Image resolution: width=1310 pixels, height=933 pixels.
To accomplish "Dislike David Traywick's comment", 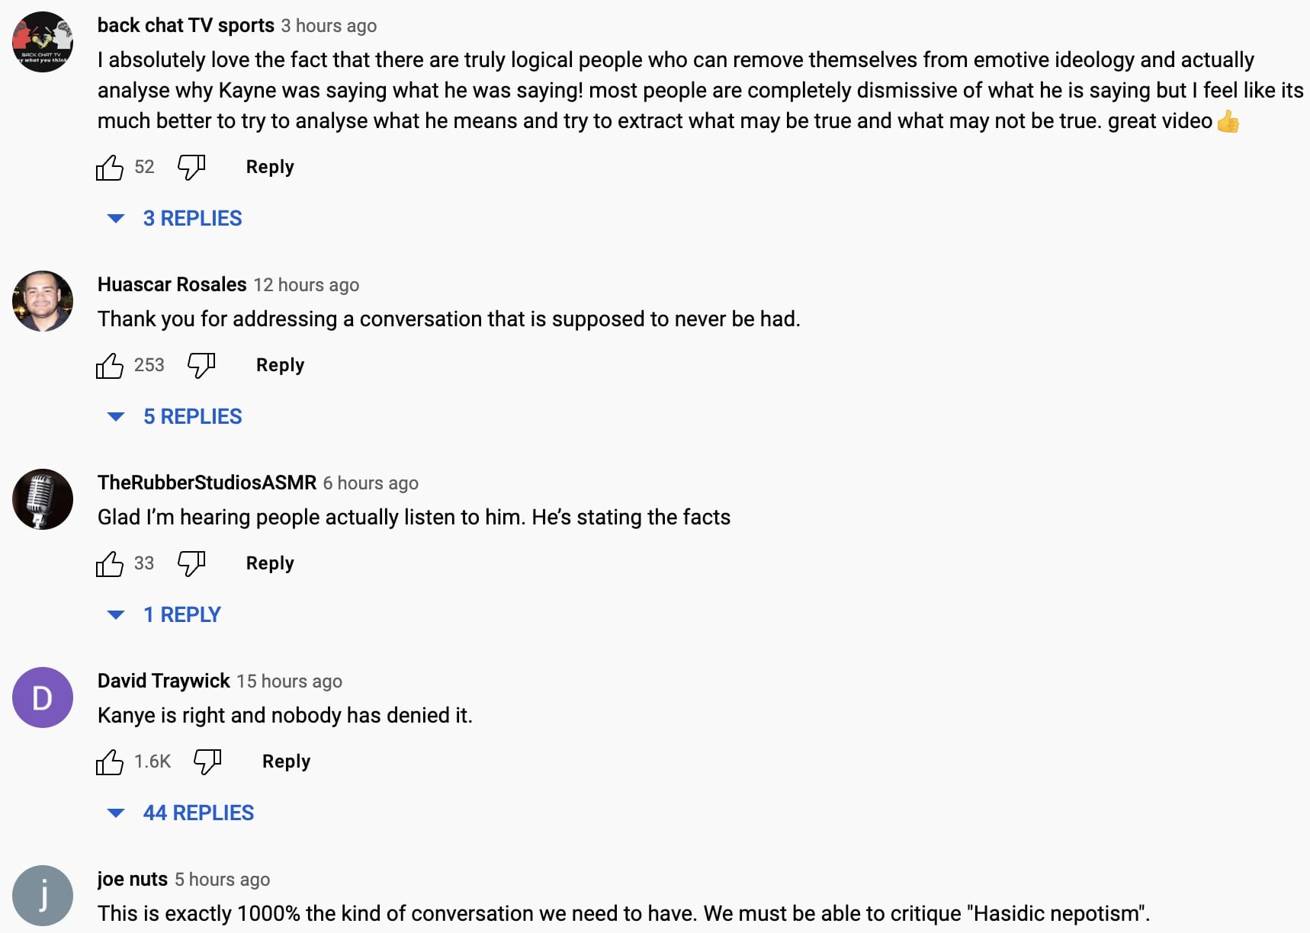I will tap(207, 761).
